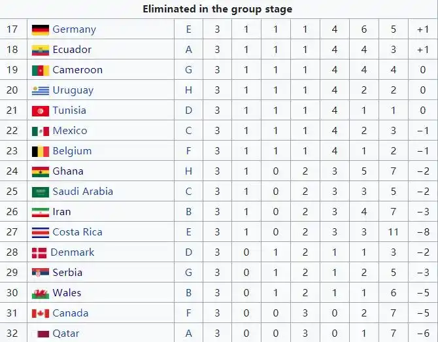This screenshot has width=438, height=342.
Task: Click the Ecuador flag icon
Action: 41,50
